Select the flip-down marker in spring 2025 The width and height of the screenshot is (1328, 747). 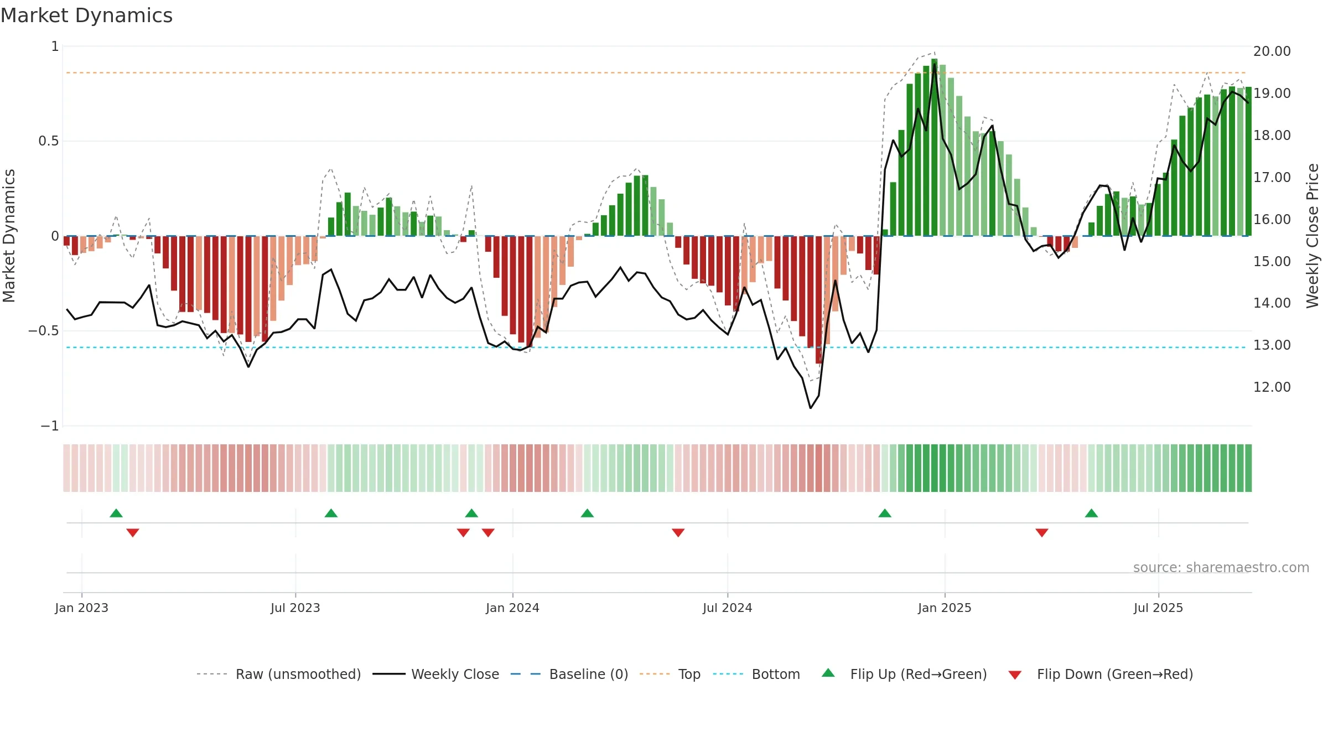click(1042, 532)
